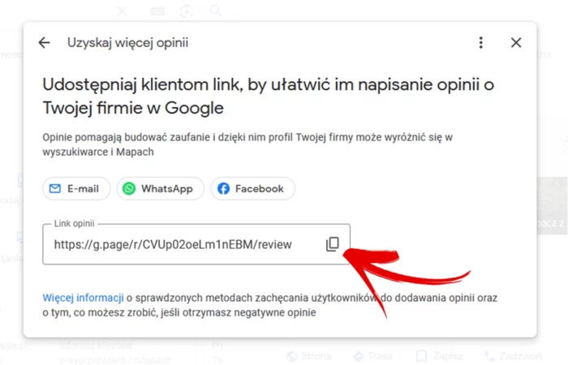This screenshot has width=568, height=365.
Task: Share the review link via WhatsApp
Action: [160, 189]
